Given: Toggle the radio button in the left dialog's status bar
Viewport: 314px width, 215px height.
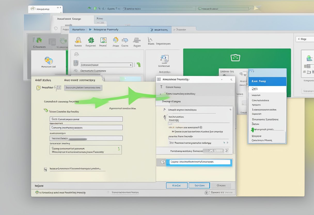Looking at the screenshot, I should pos(108,193).
